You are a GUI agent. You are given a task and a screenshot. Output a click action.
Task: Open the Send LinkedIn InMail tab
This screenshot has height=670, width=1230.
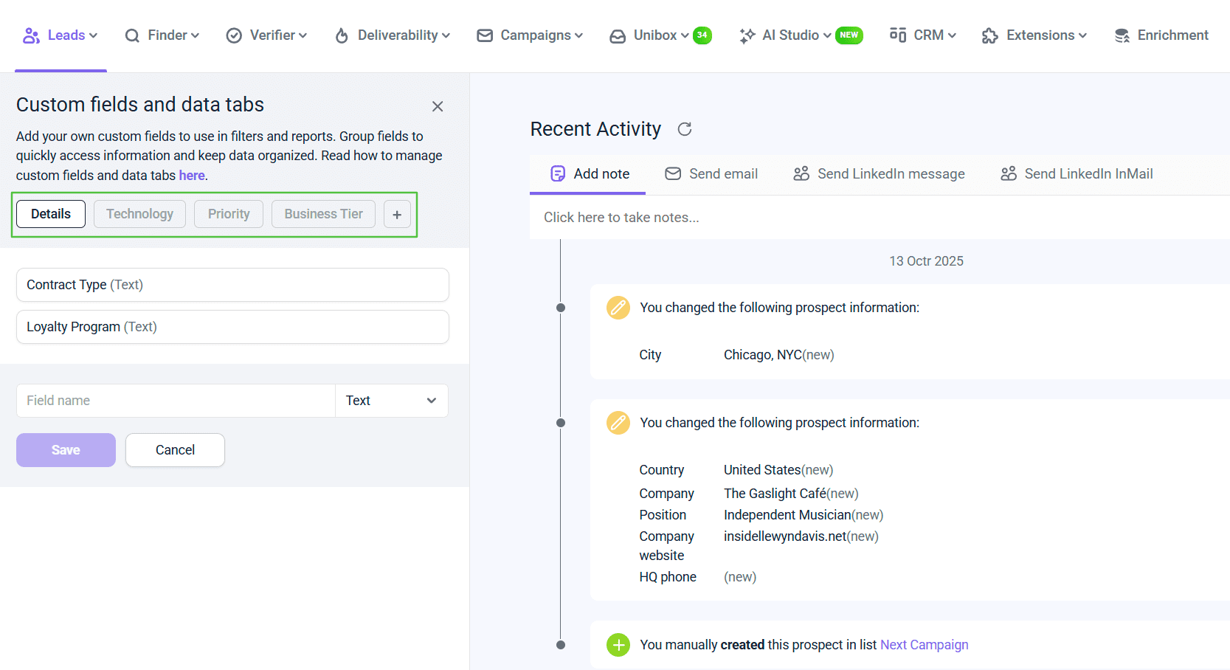(1077, 174)
